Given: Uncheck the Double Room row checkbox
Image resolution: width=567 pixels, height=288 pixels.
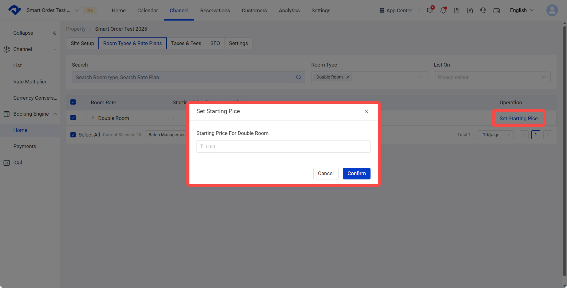Looking at the screenshot, I should (73, 118).
